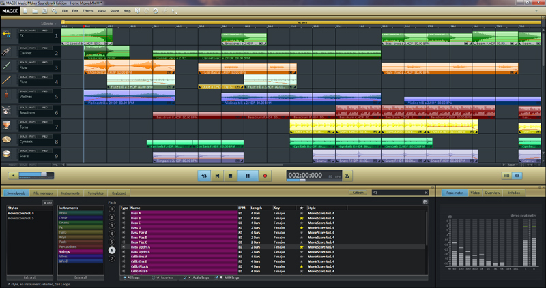Click the Clarinet track instrument icon
The height and width of the screenshot is (288, 546).
(x=6, y=52)
